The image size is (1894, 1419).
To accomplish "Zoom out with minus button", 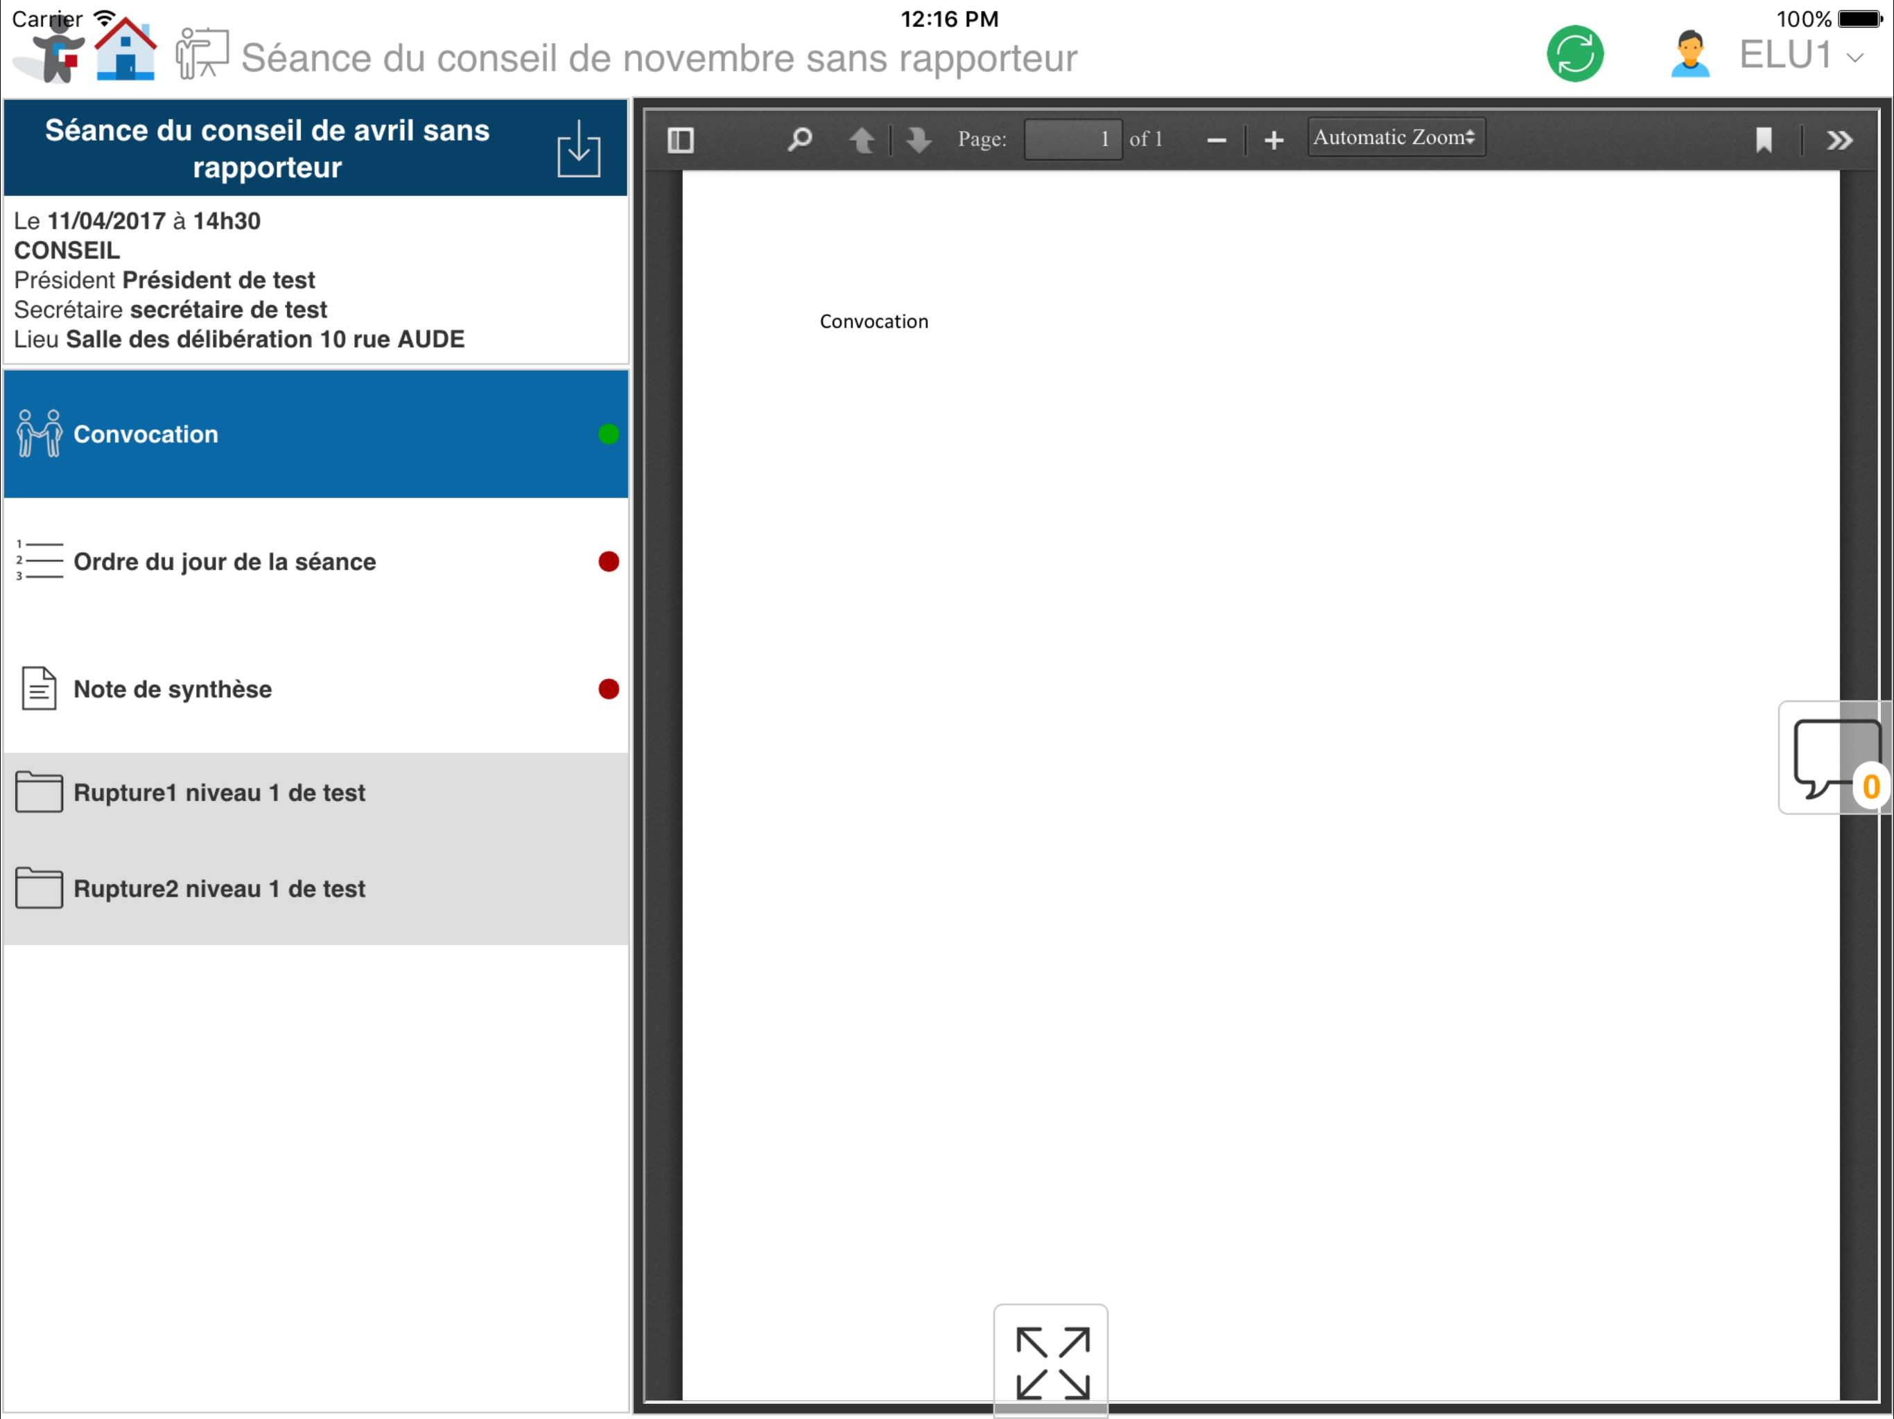I will [x=1216, y=141].
